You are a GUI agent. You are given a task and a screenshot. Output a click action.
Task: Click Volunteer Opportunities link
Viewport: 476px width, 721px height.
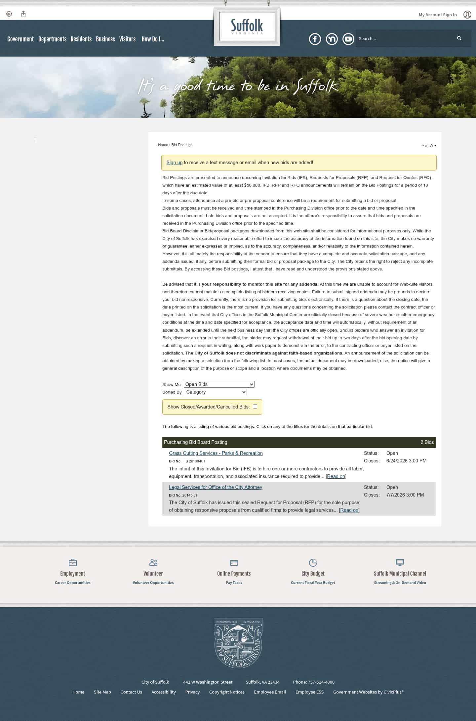pos(153,583)
